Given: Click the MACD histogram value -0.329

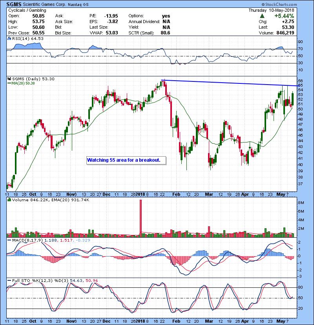Looking at the screenshot, I should (83, 240).
